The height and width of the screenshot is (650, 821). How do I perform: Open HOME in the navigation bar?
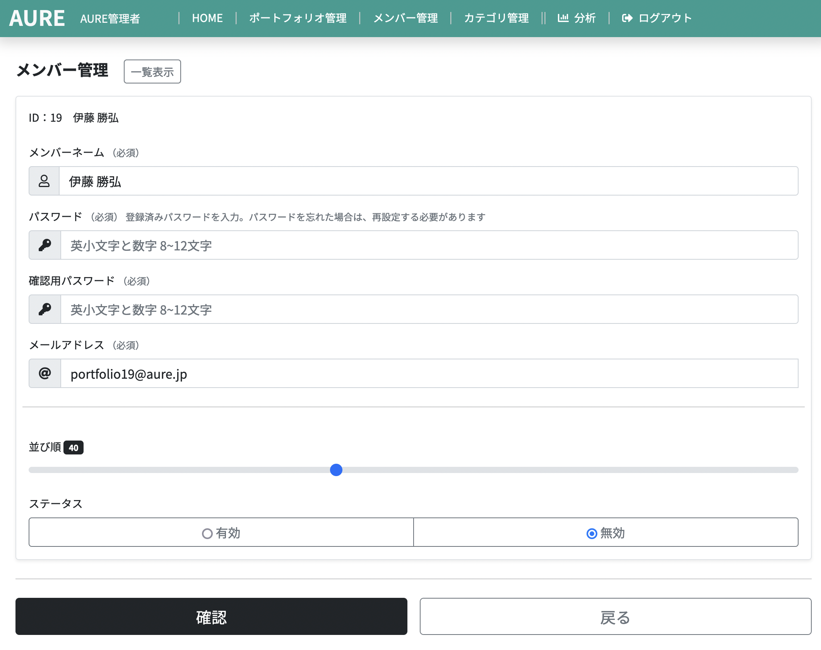(207, 18)
